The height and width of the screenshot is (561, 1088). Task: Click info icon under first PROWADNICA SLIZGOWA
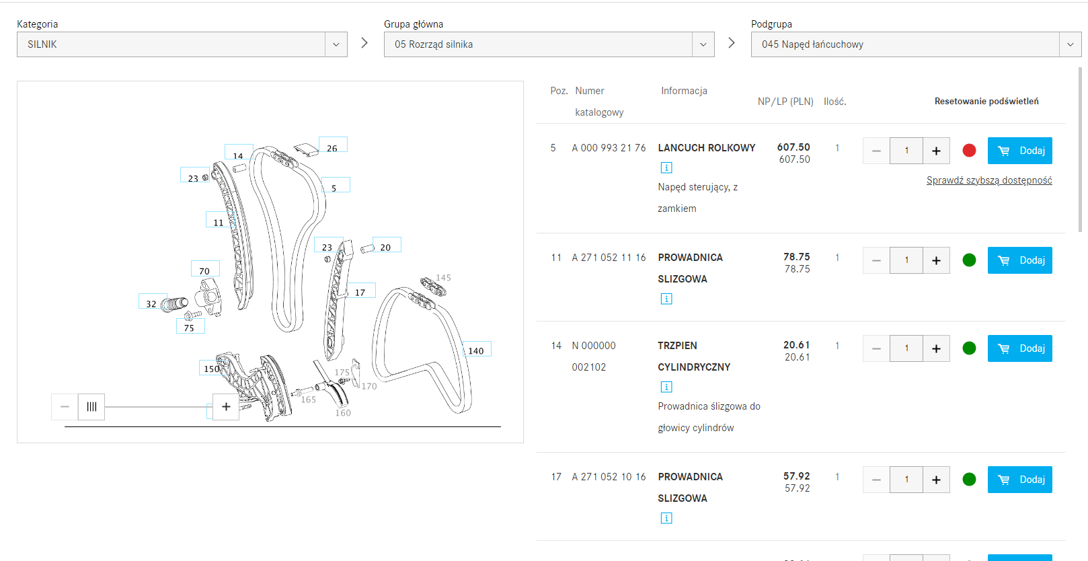click(x=666, y=299)
